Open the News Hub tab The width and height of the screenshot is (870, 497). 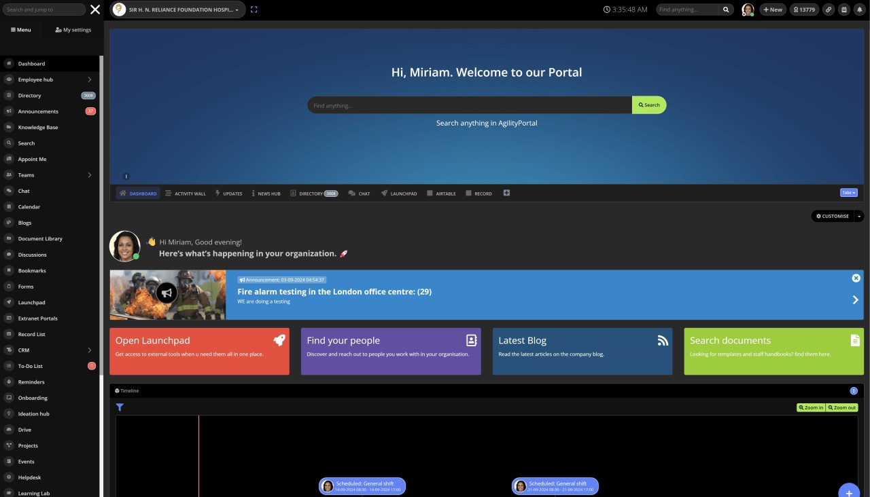(265, 194)
